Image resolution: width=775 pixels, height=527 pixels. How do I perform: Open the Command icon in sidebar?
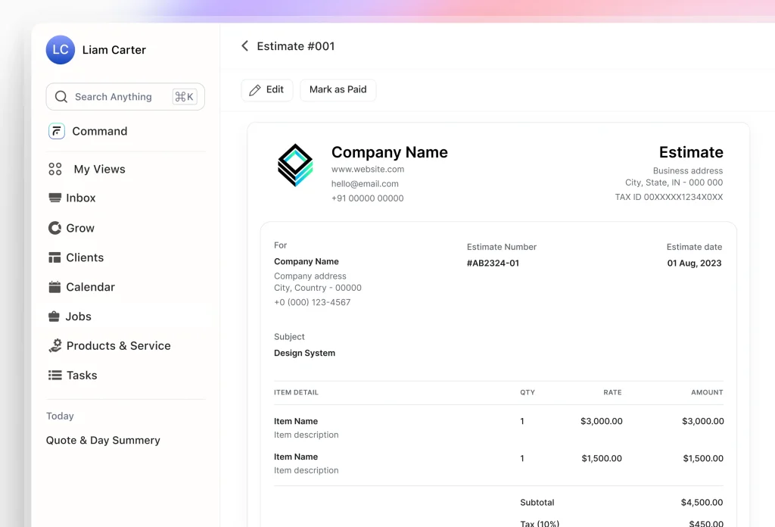57,131
